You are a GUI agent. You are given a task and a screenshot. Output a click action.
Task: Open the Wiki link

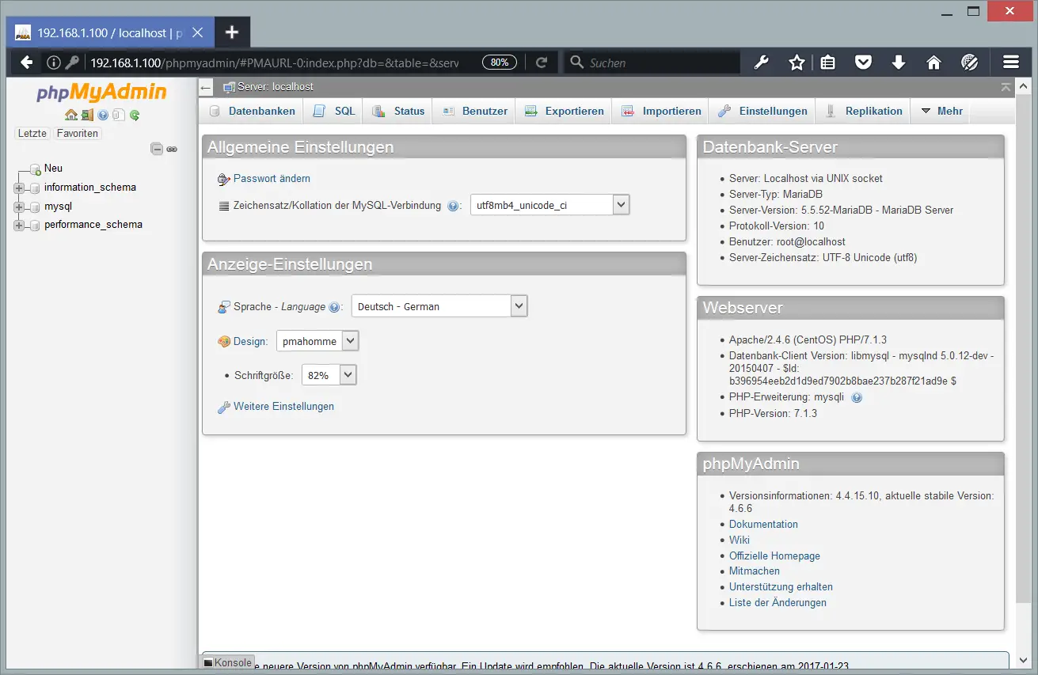pyautogui.click(x=740, y=540)
